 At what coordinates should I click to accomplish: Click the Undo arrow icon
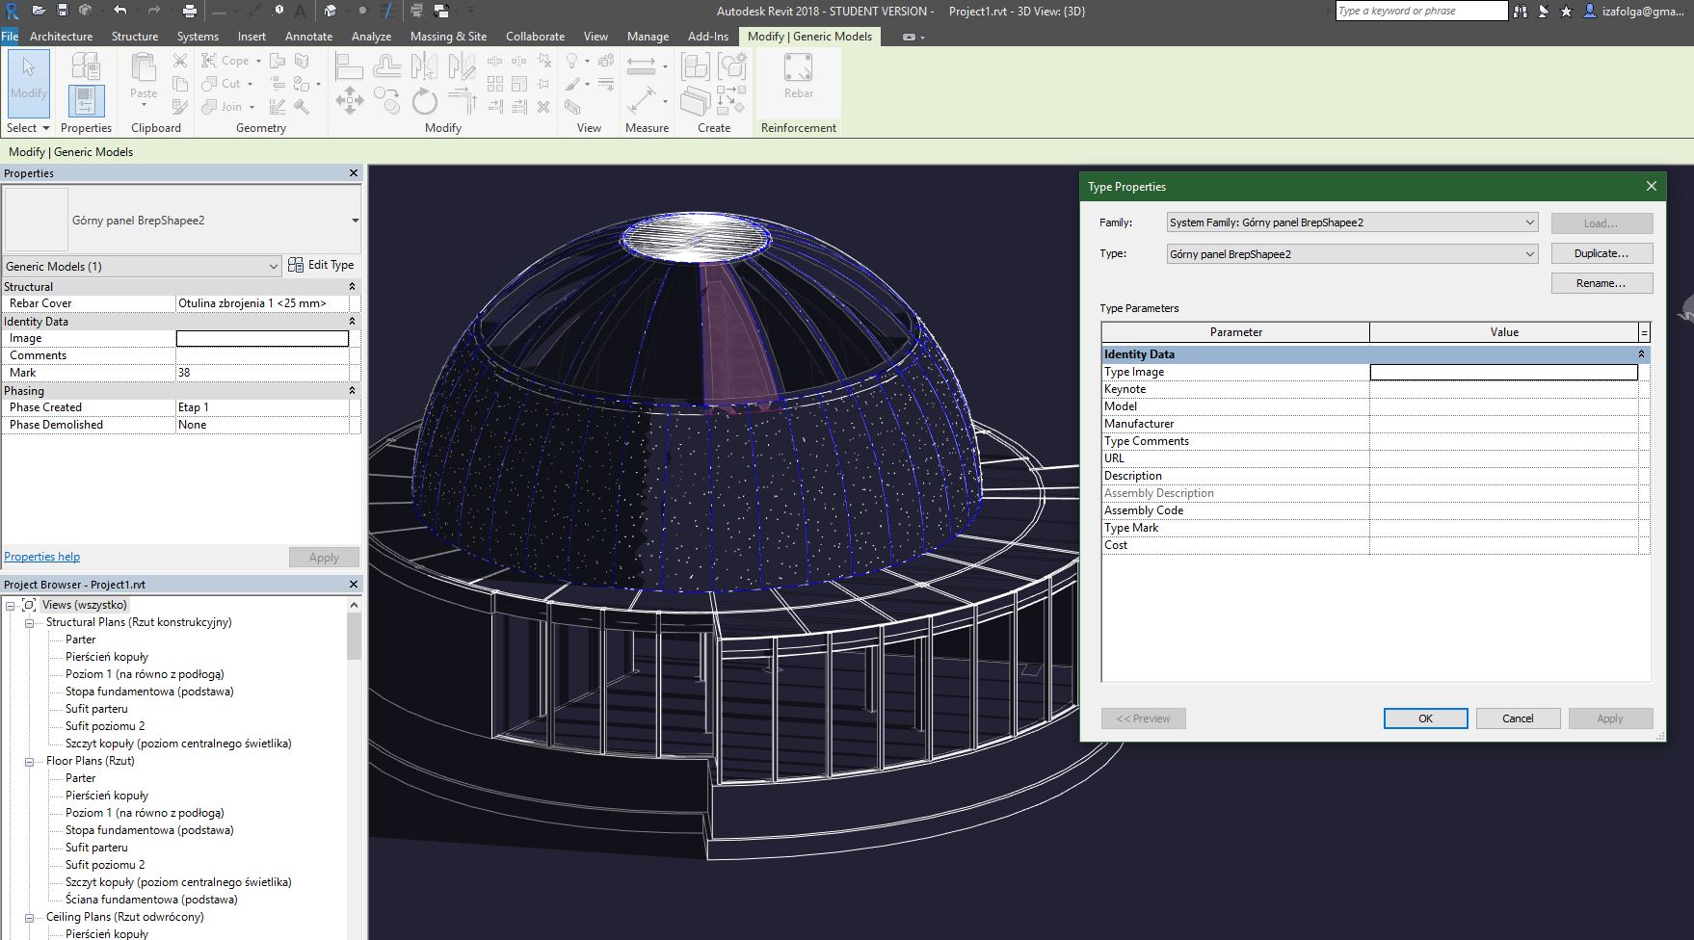pos(119,11)
